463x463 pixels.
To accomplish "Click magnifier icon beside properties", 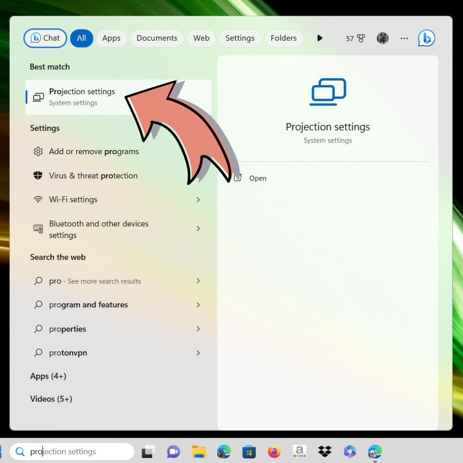I will (x=38, y=329).
